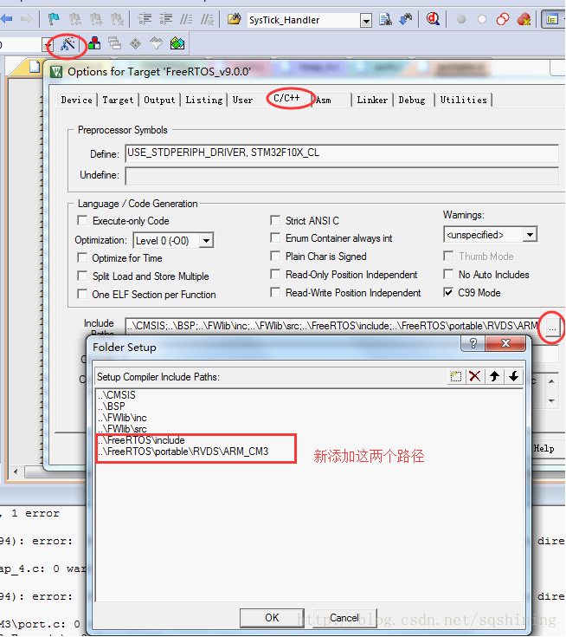566x637 pixels.
Task: Toggle Optimize for Time checkbox
Action: (82, 258)
